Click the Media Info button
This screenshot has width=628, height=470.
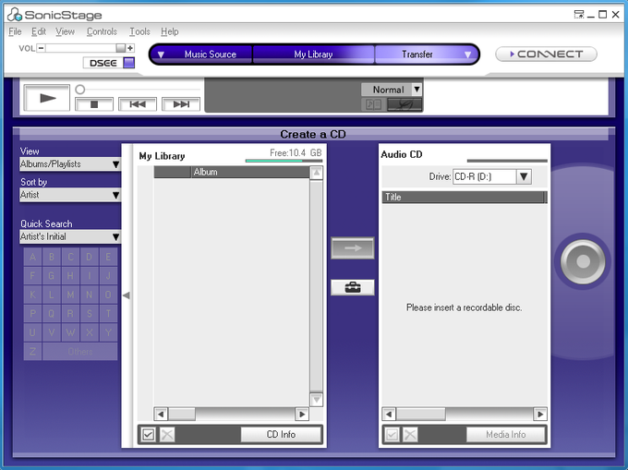tap(506, 434)
